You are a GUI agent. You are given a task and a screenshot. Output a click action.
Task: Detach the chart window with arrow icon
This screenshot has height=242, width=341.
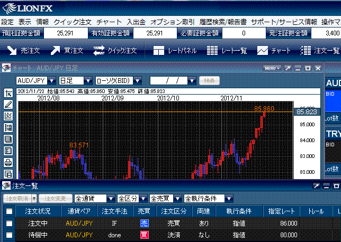pos(288,68)
